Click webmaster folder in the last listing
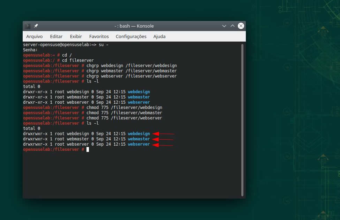Image resolution: width=340 pixels, height=220 pixels. tap(139, 139)
